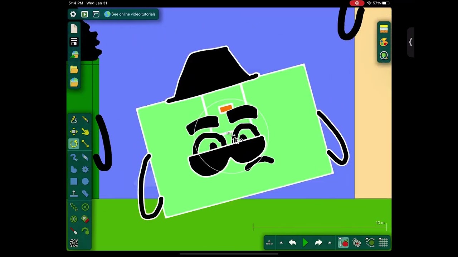Screen dimensions: 458x257
Task: Undo the last action
Action: click(x=292, y=243)
